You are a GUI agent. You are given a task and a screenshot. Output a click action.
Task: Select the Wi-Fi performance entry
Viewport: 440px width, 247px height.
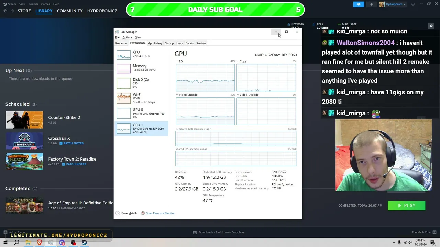point(141,98)
